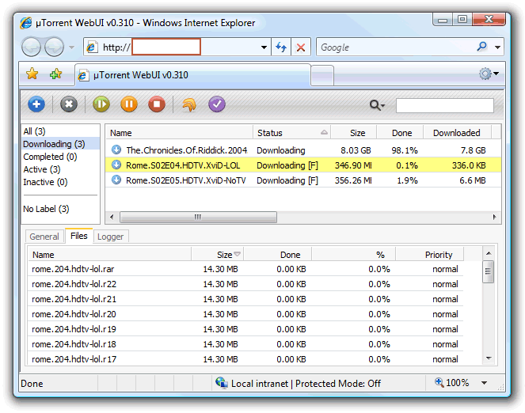The image size is (525, 413).
Task: Click the grey Remove torrent X icon
Action: click(x=69, y=104)
